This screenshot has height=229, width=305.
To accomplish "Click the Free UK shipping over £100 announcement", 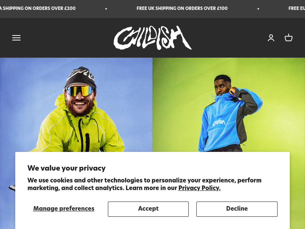I will [182, 8].
